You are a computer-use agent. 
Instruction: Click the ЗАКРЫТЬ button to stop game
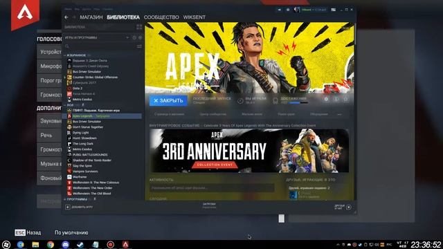point(168,100)
